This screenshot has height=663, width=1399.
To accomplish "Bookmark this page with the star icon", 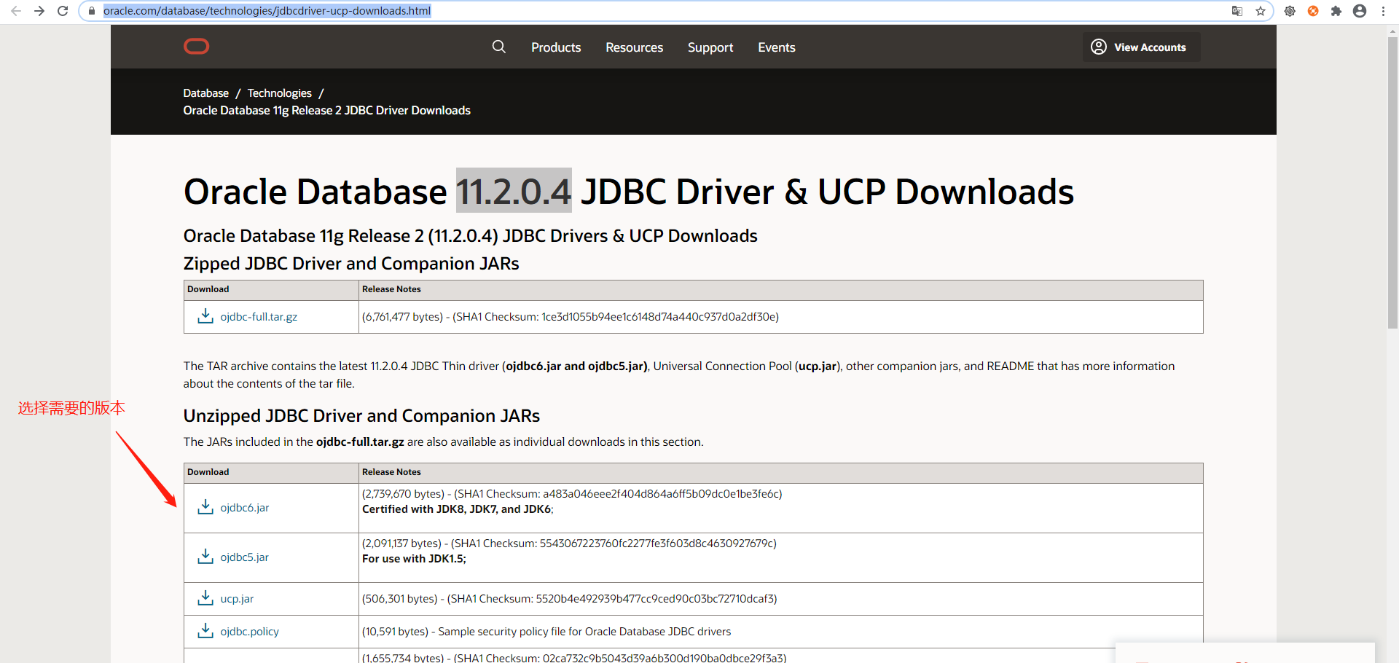I will [1261, 11].
